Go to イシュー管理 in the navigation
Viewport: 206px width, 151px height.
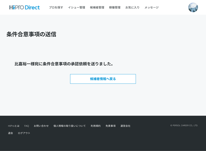(77, 8)
